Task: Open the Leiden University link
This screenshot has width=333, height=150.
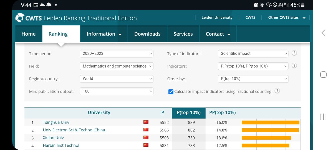Action: click(217, 17)
